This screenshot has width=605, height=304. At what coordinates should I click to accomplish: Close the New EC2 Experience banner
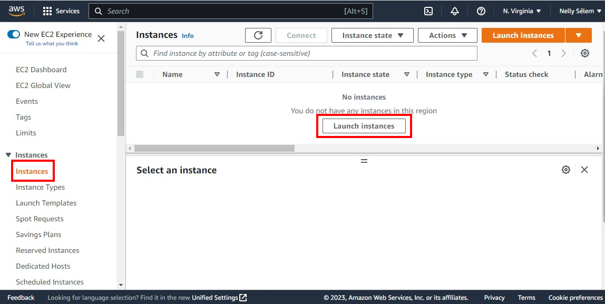(x=101, y=38)
